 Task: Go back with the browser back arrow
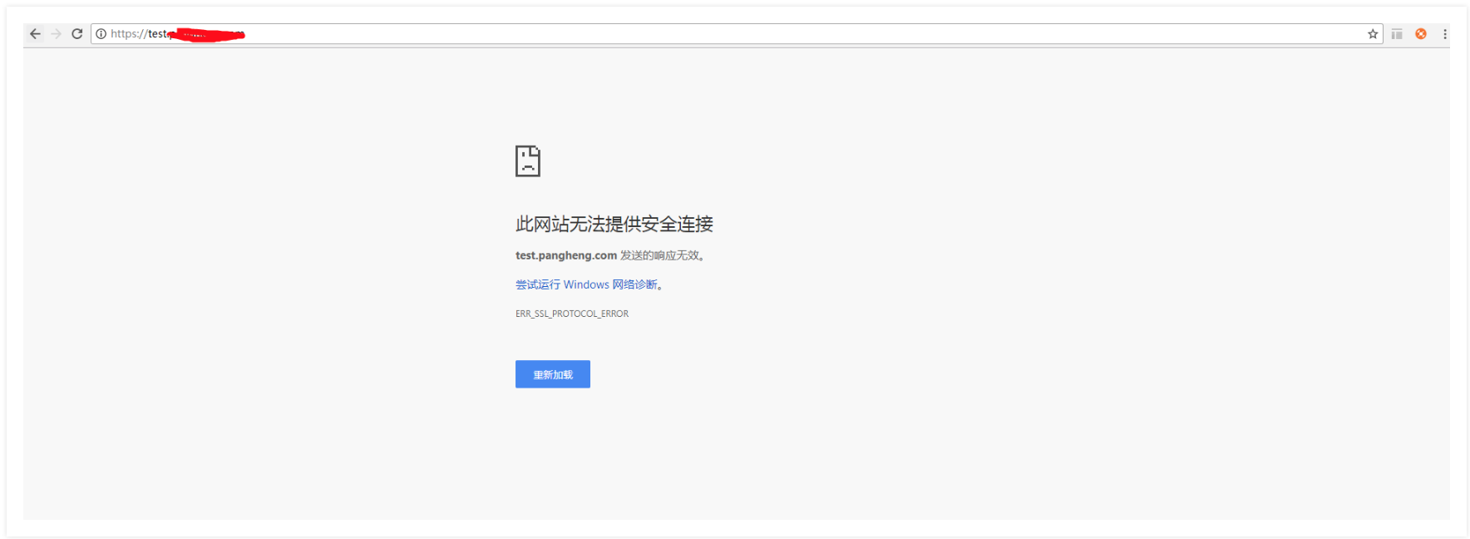tap(35, 34)
